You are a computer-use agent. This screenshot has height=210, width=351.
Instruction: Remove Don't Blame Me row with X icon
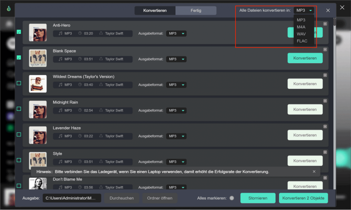tap(325, 178)
